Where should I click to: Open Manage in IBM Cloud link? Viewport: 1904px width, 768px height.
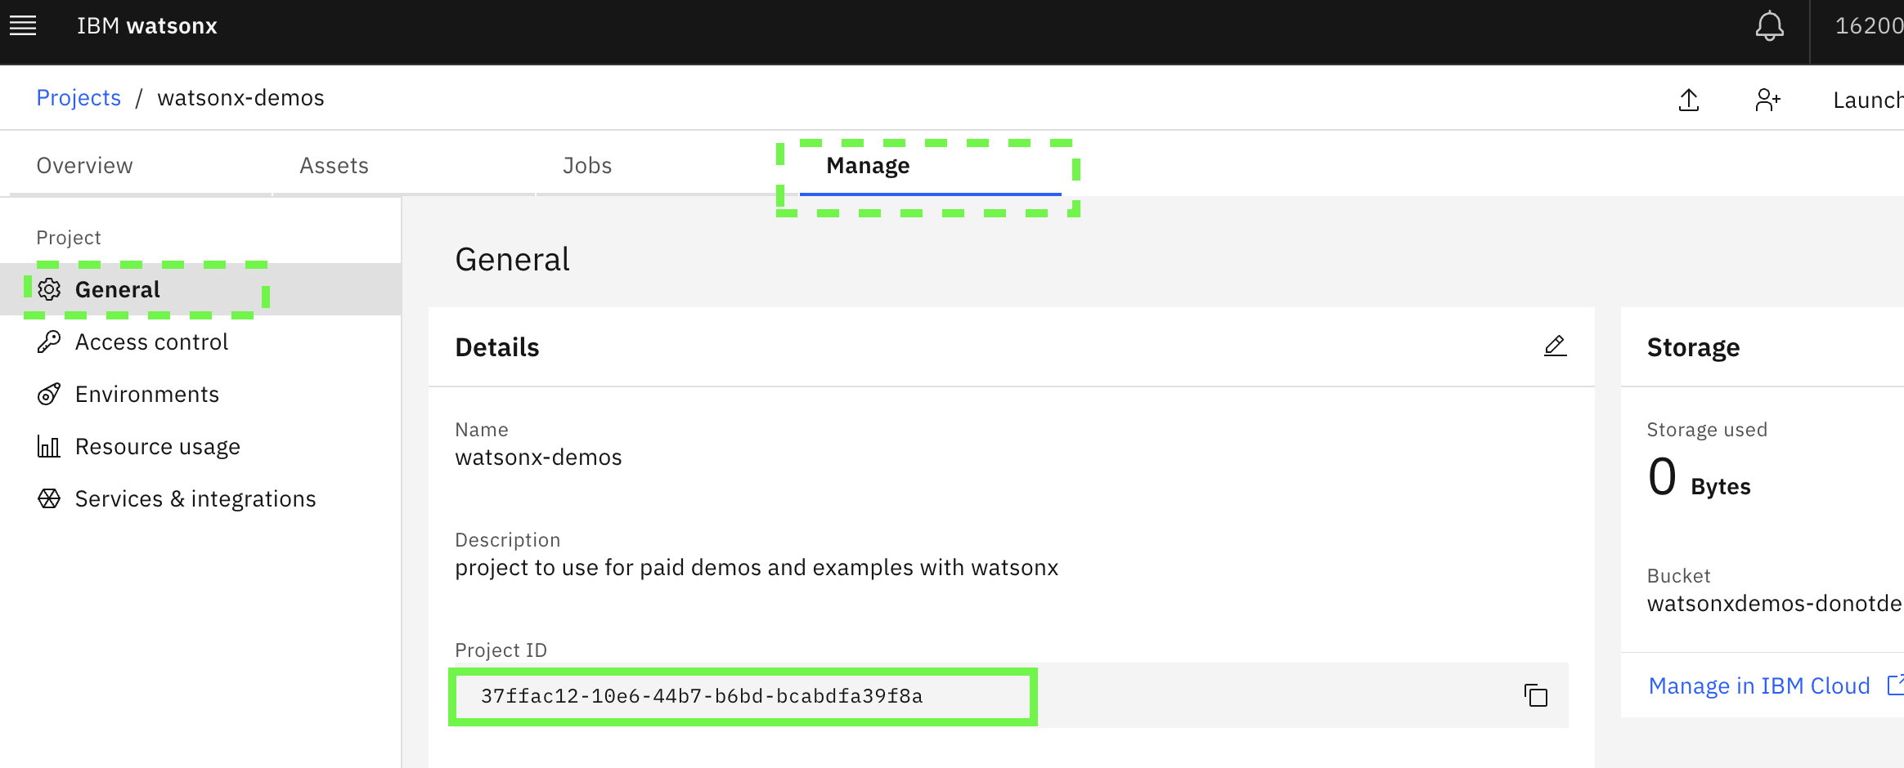[1776, 685]
